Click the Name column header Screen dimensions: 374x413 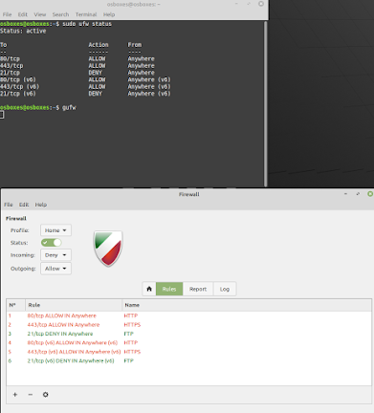(x=247, y=305)
